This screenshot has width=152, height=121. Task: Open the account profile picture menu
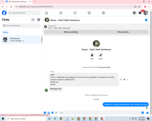click(x=146, y=13)
